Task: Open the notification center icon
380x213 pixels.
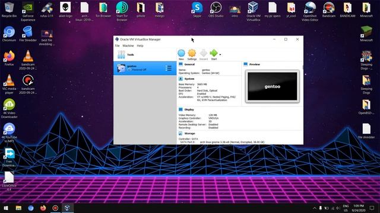Action: 372,208
